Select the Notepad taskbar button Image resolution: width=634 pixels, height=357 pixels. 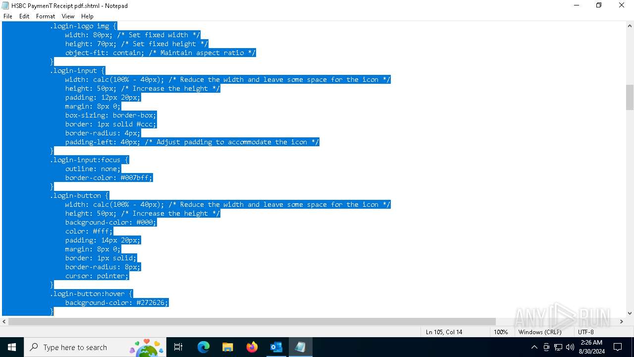300,347
